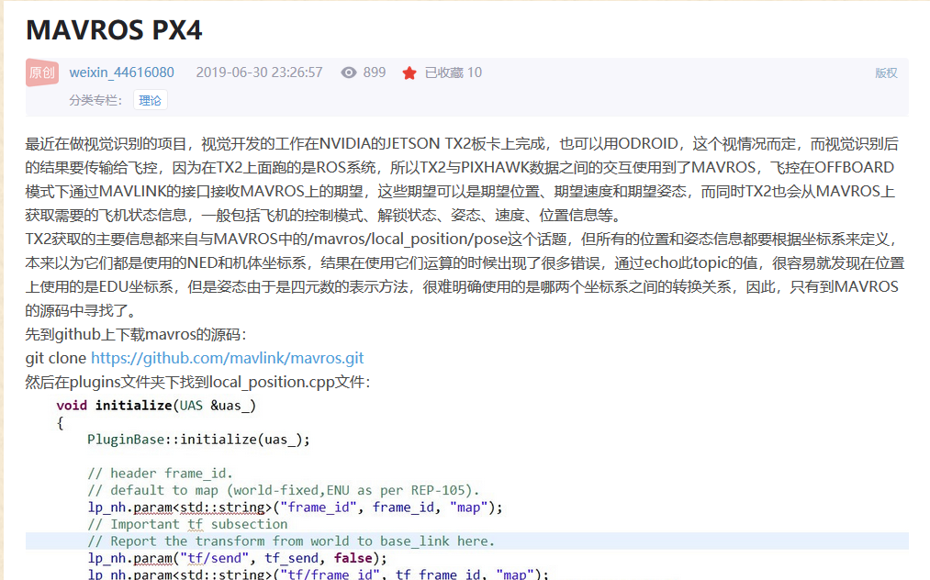Click the comment // header frame_id.
Screen dimensions: 930x580
pyautogui.click(x=160, y=474)
